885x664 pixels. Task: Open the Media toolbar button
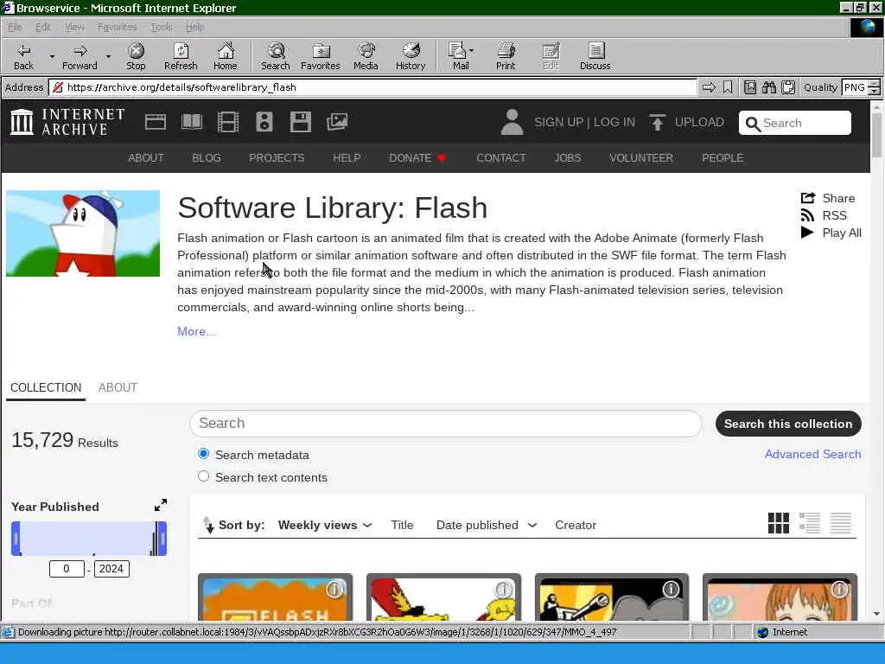[x=366, y=56]
